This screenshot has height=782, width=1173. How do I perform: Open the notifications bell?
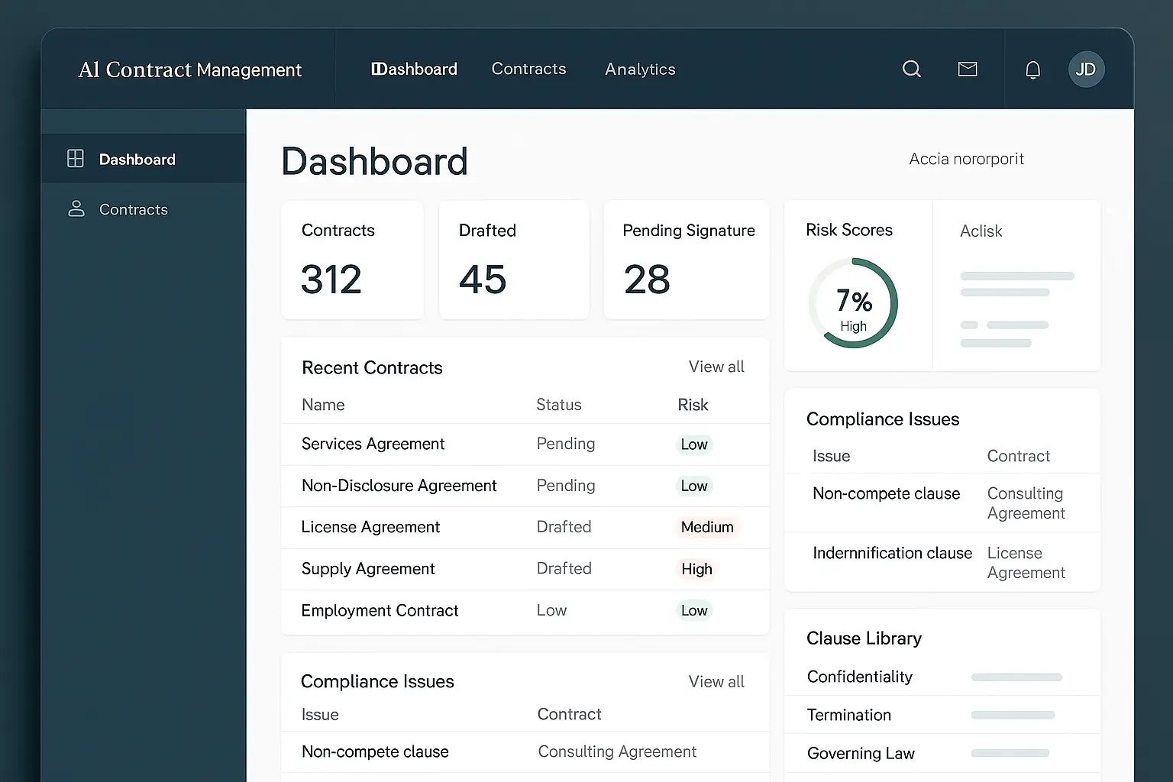click(x=1032, y=69)
